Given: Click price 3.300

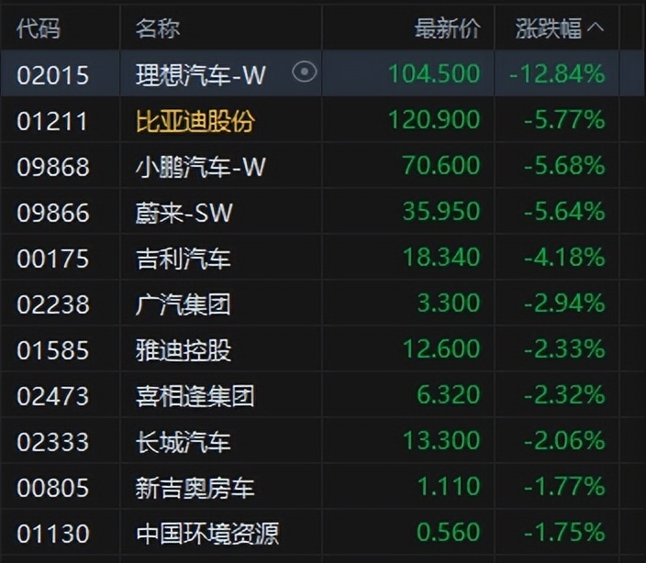Looking at the screenshot, I should (449, 304).
